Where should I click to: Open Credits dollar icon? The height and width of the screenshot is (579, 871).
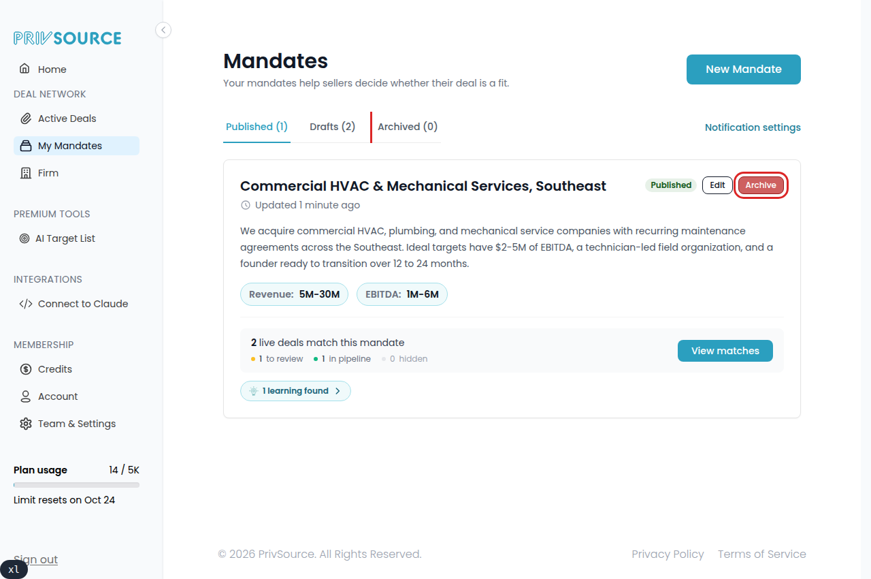pos(26,369)
